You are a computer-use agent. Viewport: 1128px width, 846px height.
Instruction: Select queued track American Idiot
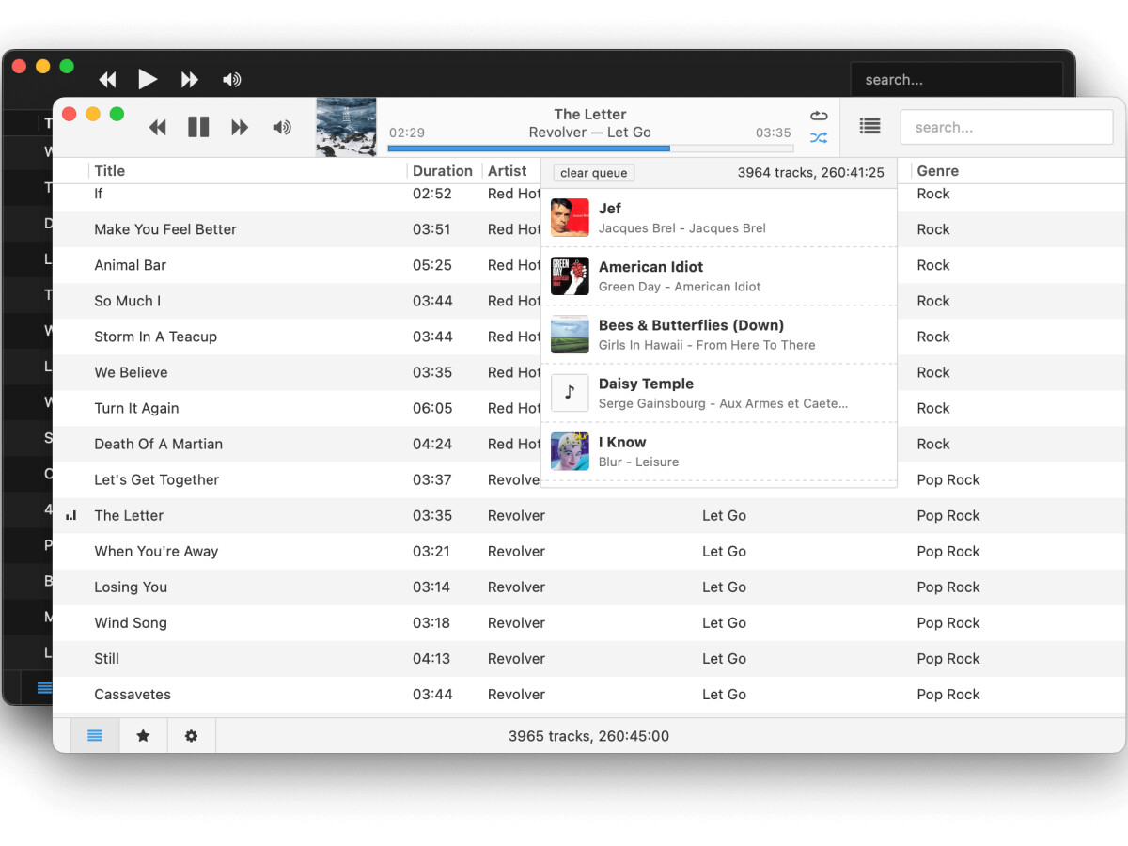719,276
